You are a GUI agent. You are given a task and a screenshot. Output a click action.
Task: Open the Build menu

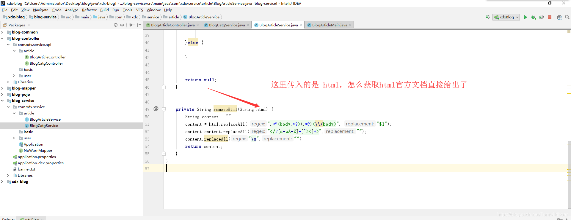(104, 10)
